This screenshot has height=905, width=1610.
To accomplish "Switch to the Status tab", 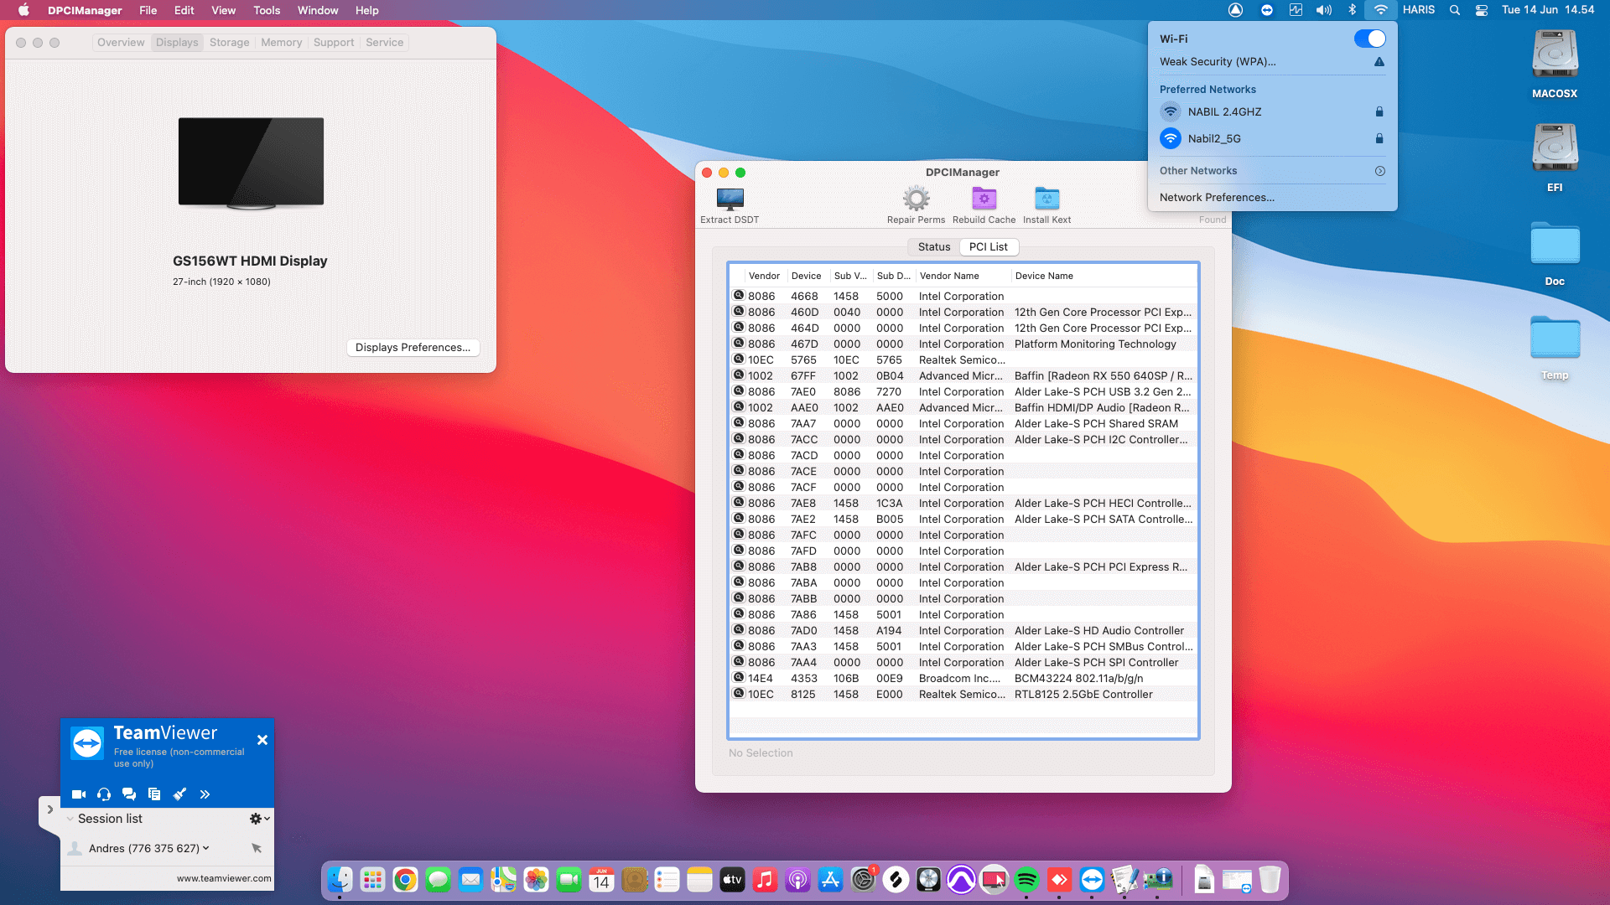I will pos(933,246).
